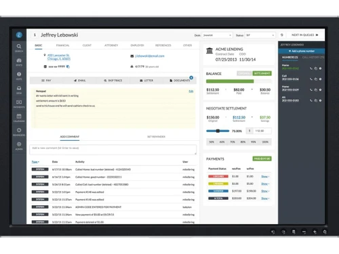Viewport: 339px width, 254px height.
Task: Open the Lancaster St address link
Action: click(59, 57)
